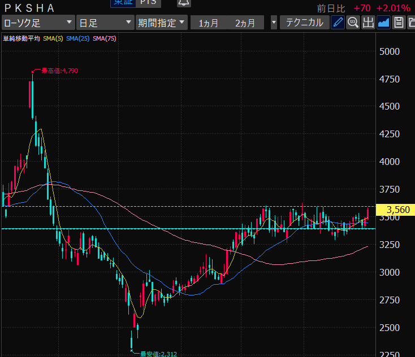
Task: Click the SMA(25) legend label
Action: pos(78,38)
